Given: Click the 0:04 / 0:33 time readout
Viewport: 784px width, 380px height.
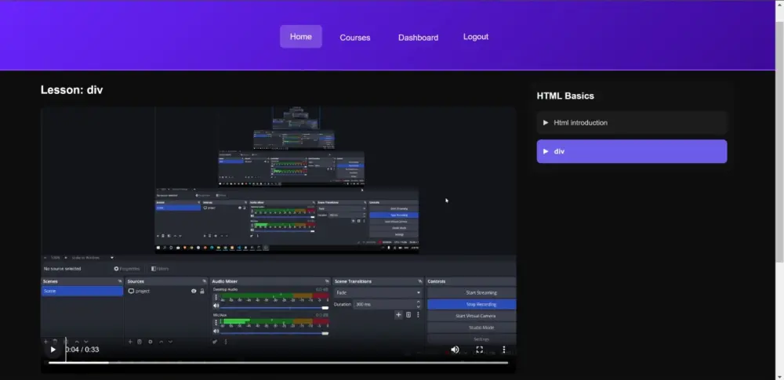Looking at the screenshot, I should tap(82, 349).
